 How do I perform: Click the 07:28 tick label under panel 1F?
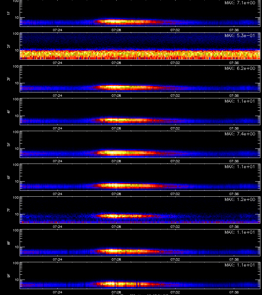pos(116,30)
